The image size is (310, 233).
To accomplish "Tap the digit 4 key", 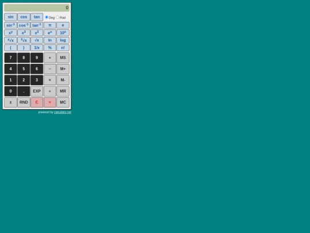I will coord(10,69).
